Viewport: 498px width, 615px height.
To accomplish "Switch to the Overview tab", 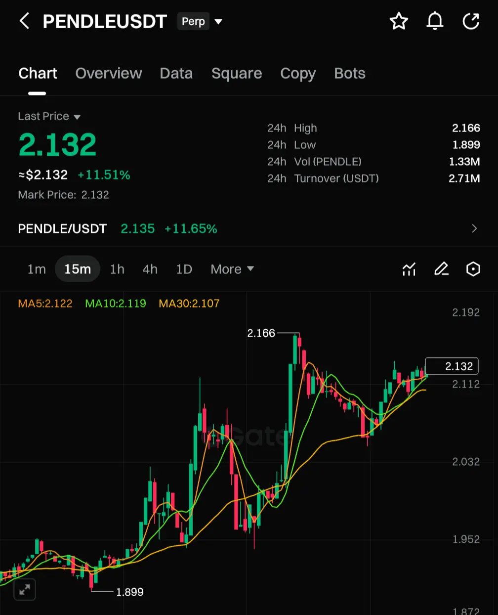I will coord(109,73).
